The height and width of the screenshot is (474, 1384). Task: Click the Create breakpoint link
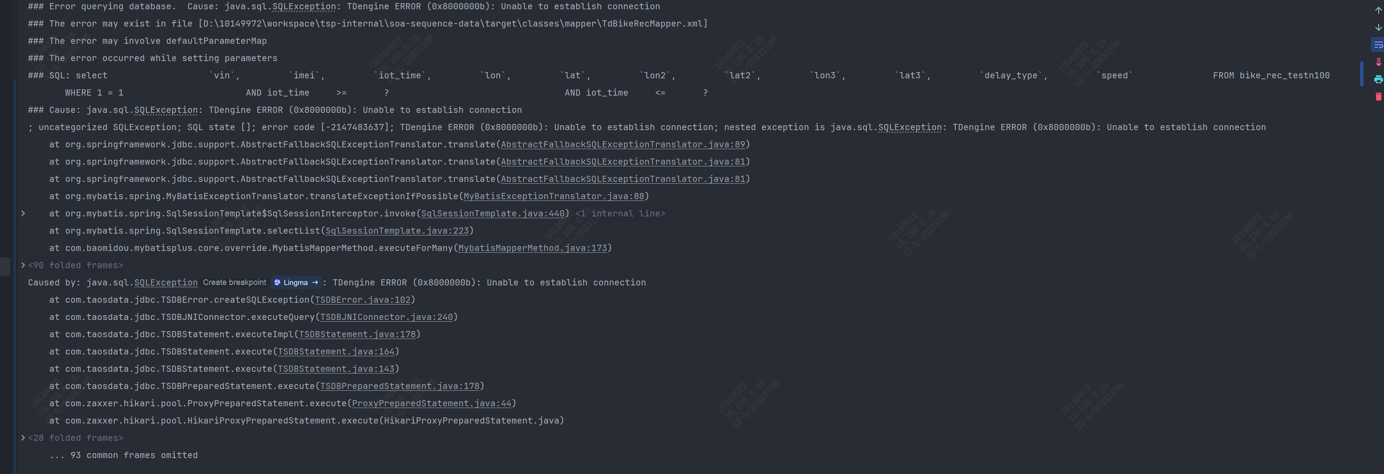[234, 282]
